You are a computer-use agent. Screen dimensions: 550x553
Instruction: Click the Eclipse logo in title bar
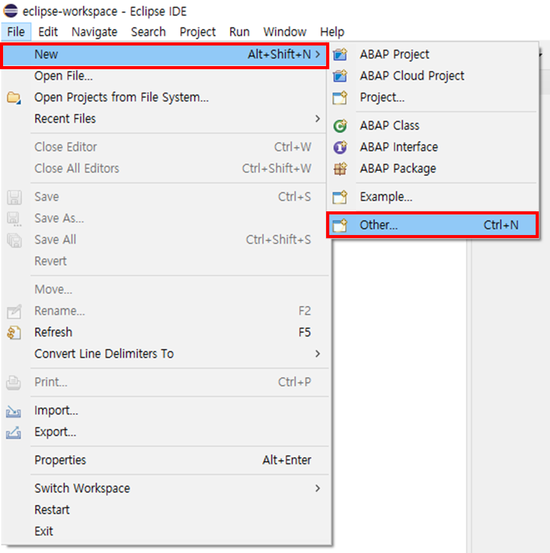11,11
